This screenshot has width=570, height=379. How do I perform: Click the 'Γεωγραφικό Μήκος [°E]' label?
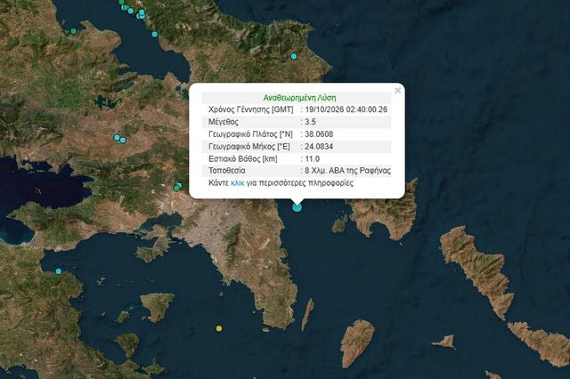tap(249, 147)
